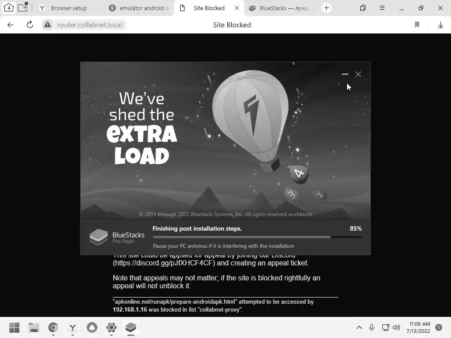The height and width of the screenshot is (338, 451).
Task: Click the apkonline.net blocked URL text
Action: coord(175,302)
